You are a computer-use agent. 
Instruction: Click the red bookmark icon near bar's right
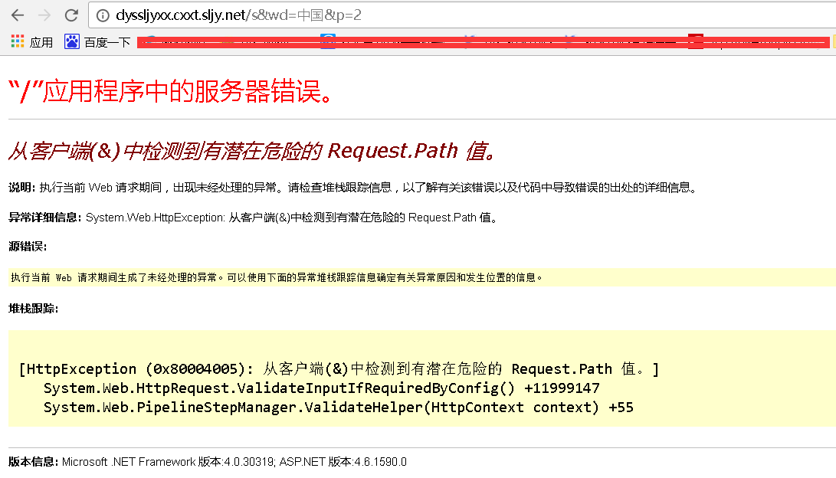pos(695,41)
